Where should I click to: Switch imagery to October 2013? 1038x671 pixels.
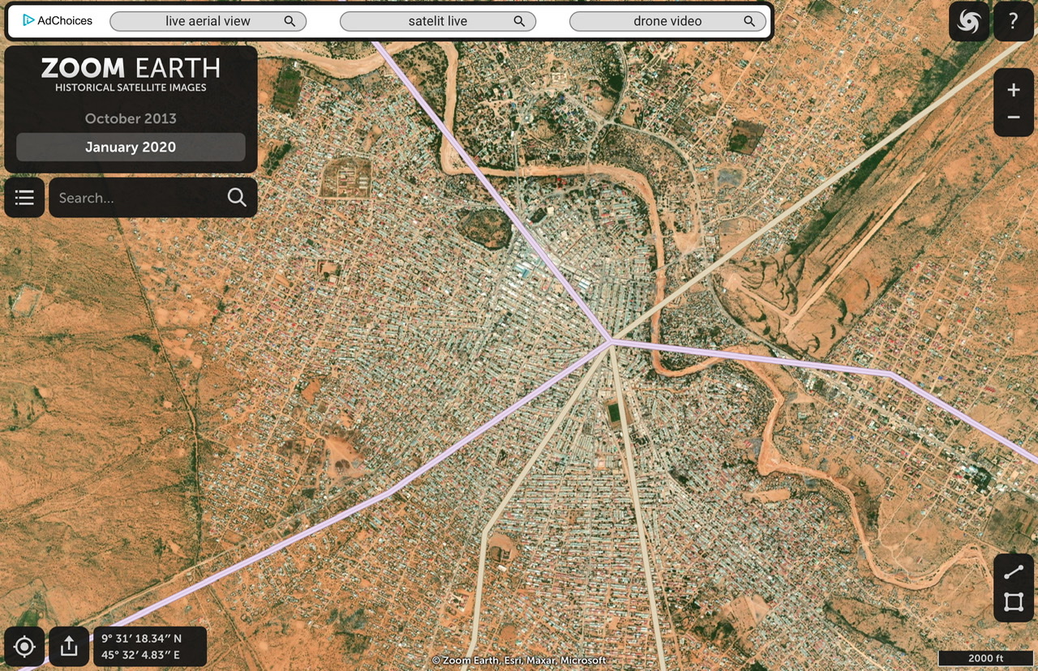click(131, 118)
